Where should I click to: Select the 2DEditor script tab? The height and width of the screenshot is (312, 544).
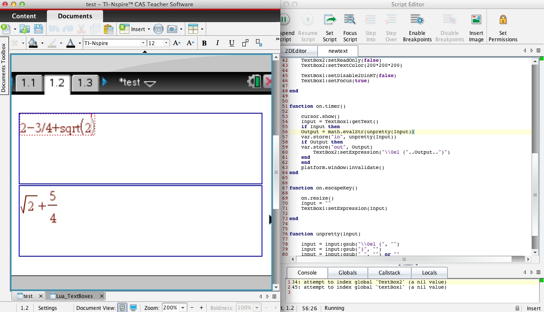pyautogui.click(x=296, y=51)
